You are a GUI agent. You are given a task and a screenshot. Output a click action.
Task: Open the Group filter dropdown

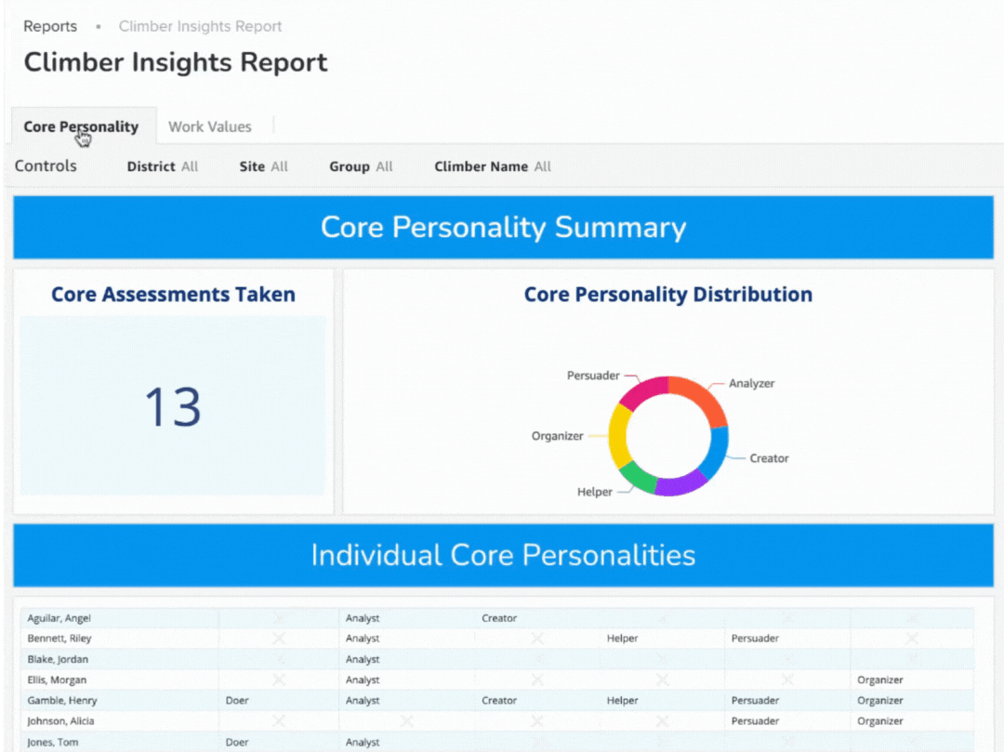click(x=361, y=166)
